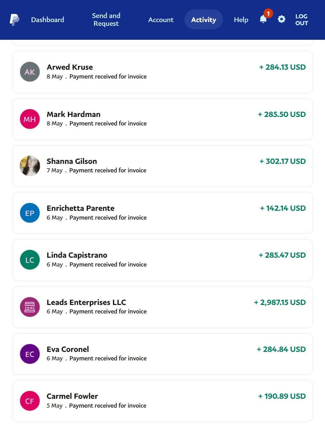Open Carmel Fowler's 190.89 USD payment
This screenshot has height=427, width=325.
tap(282, 396)
